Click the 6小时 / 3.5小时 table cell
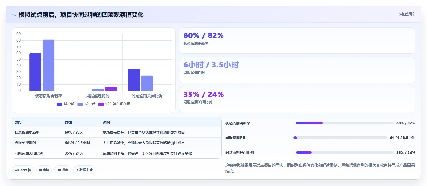 coord(77,143)
